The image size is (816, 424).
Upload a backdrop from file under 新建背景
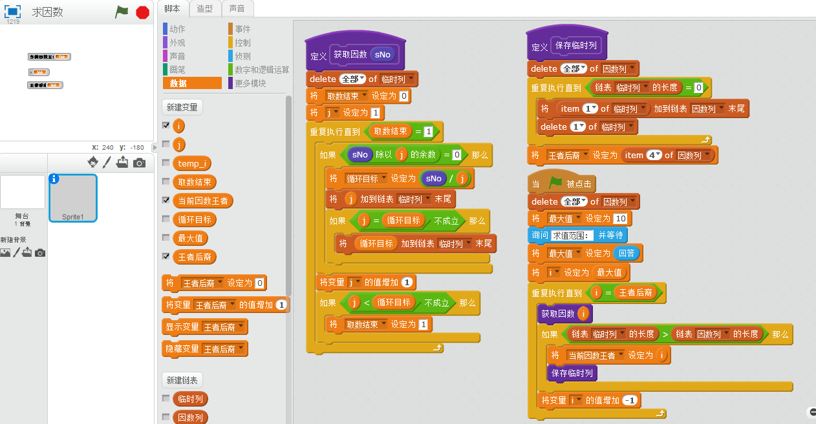tap(27, 253)
